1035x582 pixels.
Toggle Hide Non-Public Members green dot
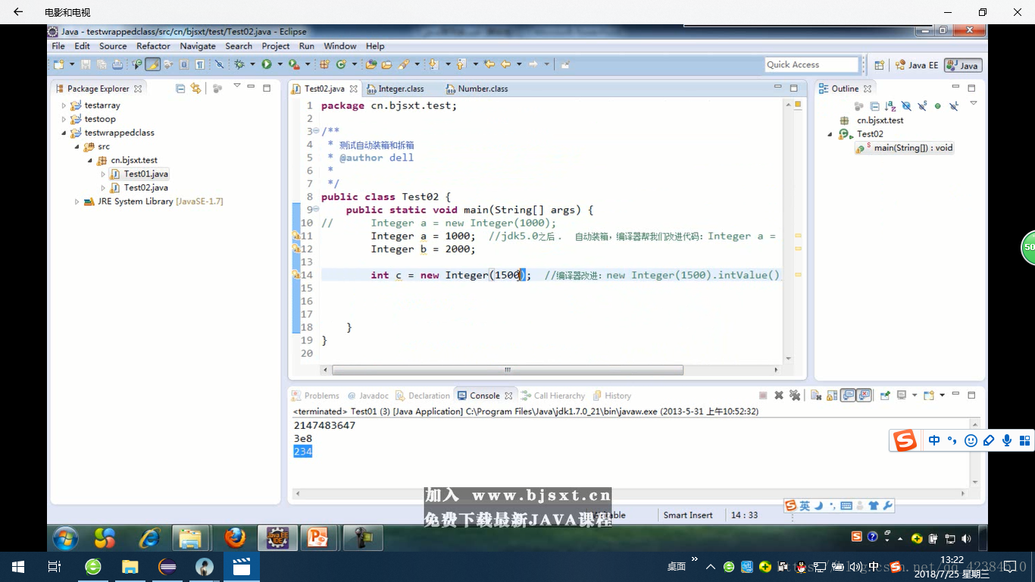pos(938,107)
